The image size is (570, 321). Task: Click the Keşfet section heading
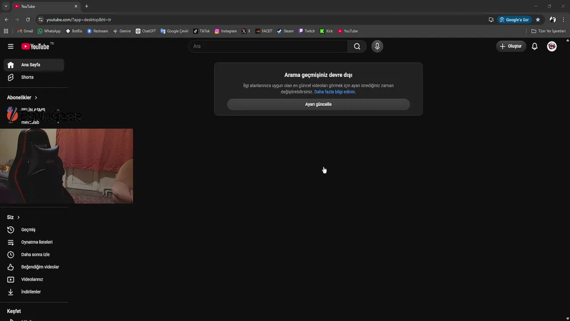(x=14, y=311)
